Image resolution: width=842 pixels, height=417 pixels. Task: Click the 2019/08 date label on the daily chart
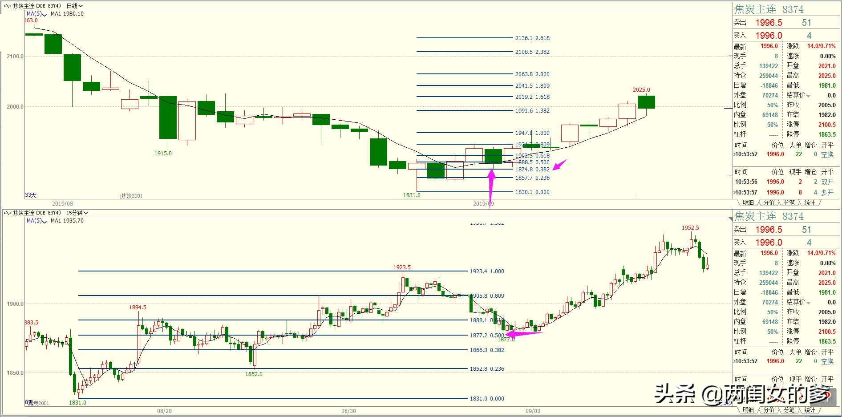pyautogui.click(x=62, y=204)
